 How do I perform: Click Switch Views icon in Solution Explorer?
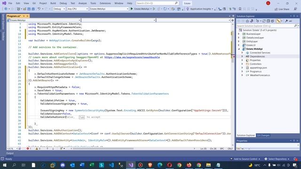click(x=252, y=21)
